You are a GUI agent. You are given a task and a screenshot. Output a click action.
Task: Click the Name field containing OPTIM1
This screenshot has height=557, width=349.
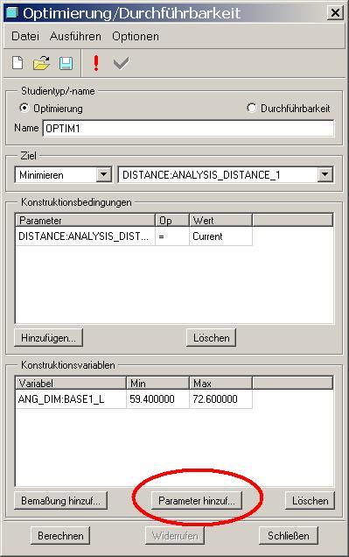point(188,128)
